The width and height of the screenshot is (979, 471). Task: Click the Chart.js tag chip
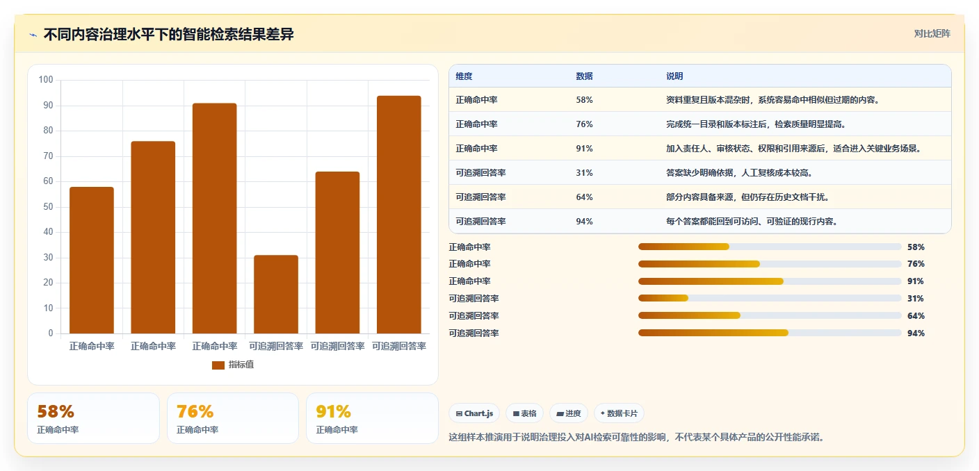tap(474, 413)
